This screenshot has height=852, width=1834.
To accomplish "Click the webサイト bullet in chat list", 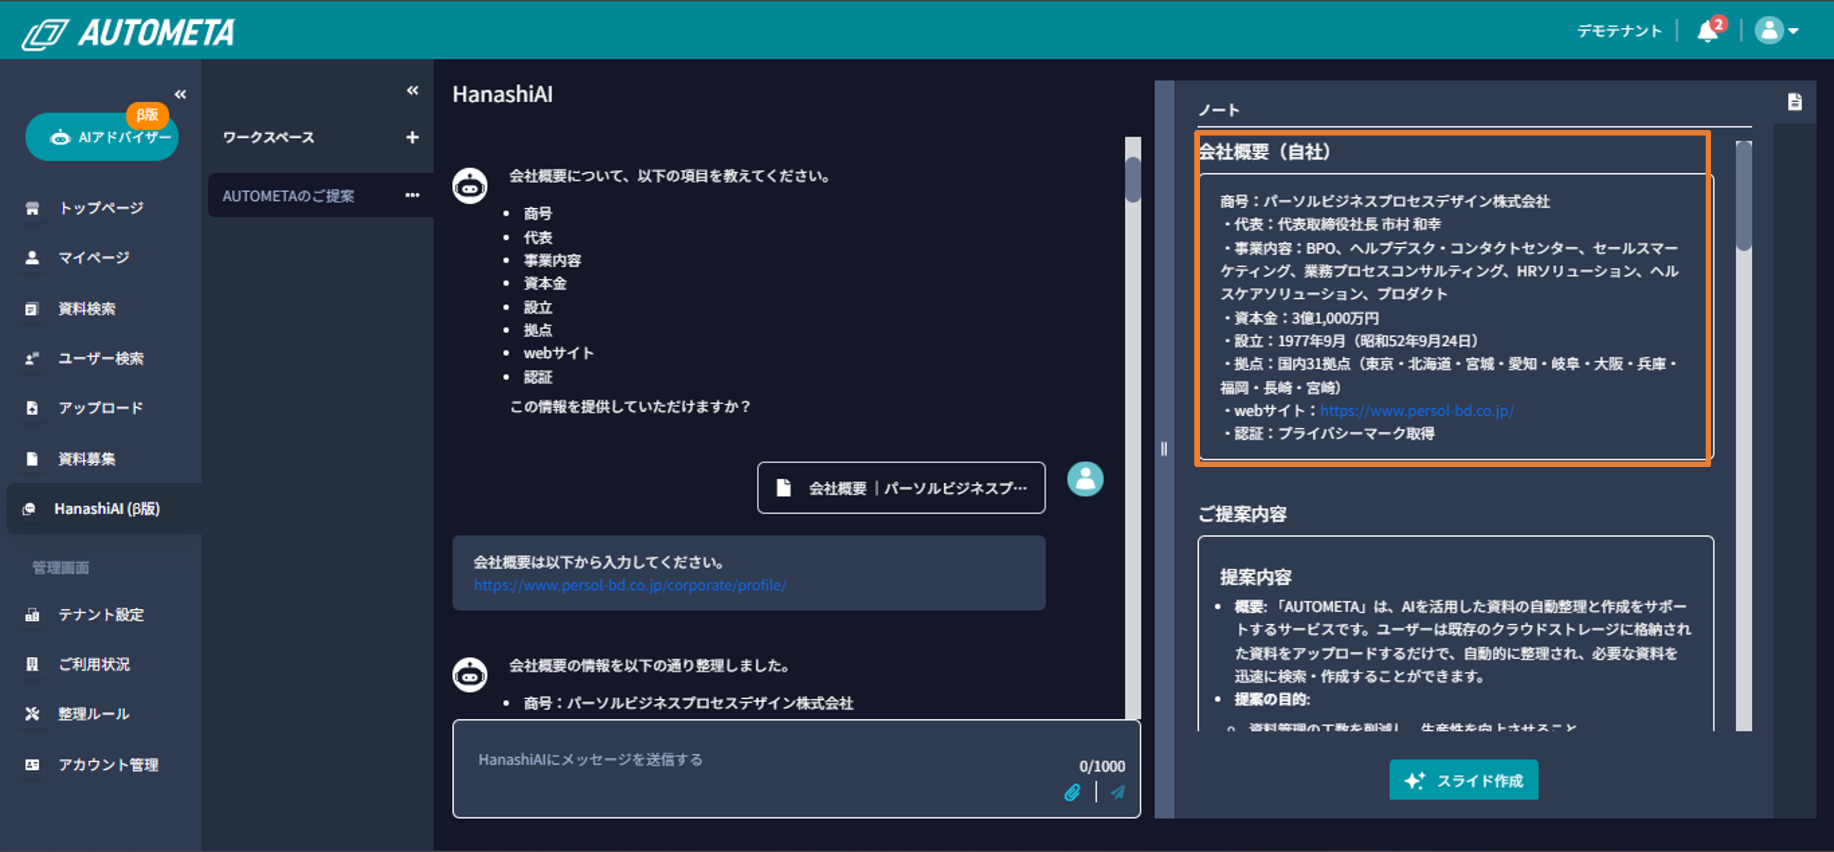I will tap(559, 353).
